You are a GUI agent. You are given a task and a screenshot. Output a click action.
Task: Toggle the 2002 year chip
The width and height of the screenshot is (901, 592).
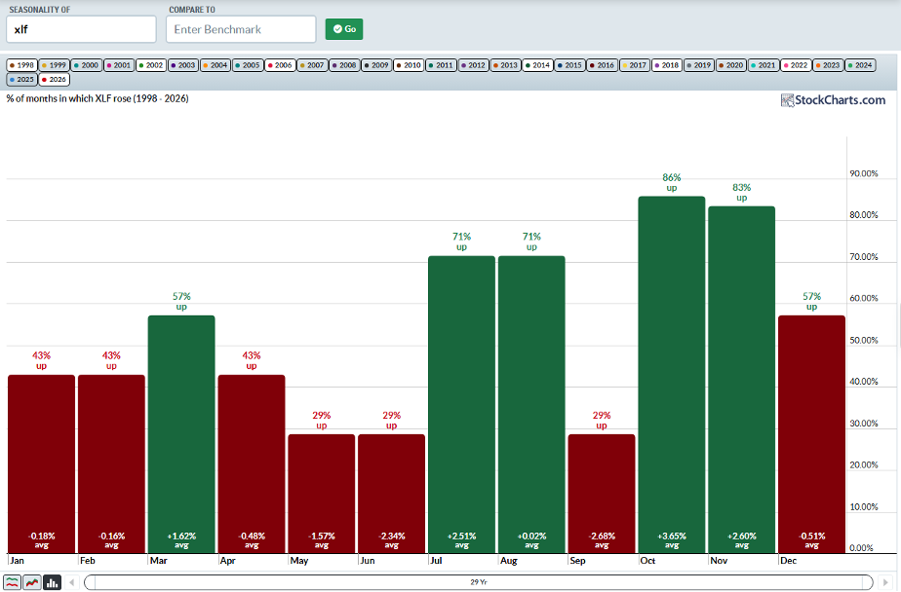coord(150,65)
